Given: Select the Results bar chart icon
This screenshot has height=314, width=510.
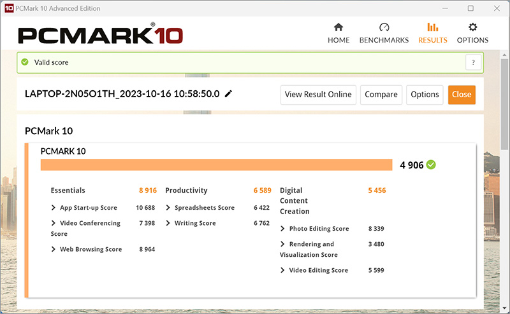Looking at the screenshot, I should 432,27.
